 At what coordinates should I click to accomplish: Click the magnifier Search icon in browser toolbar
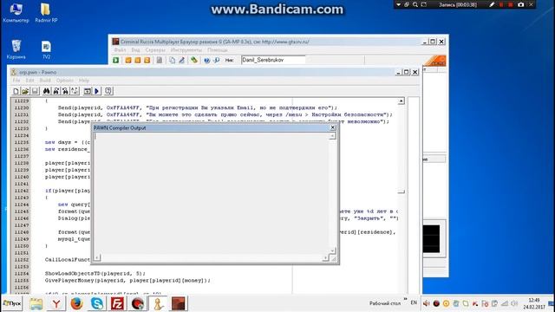coord(216,60)
